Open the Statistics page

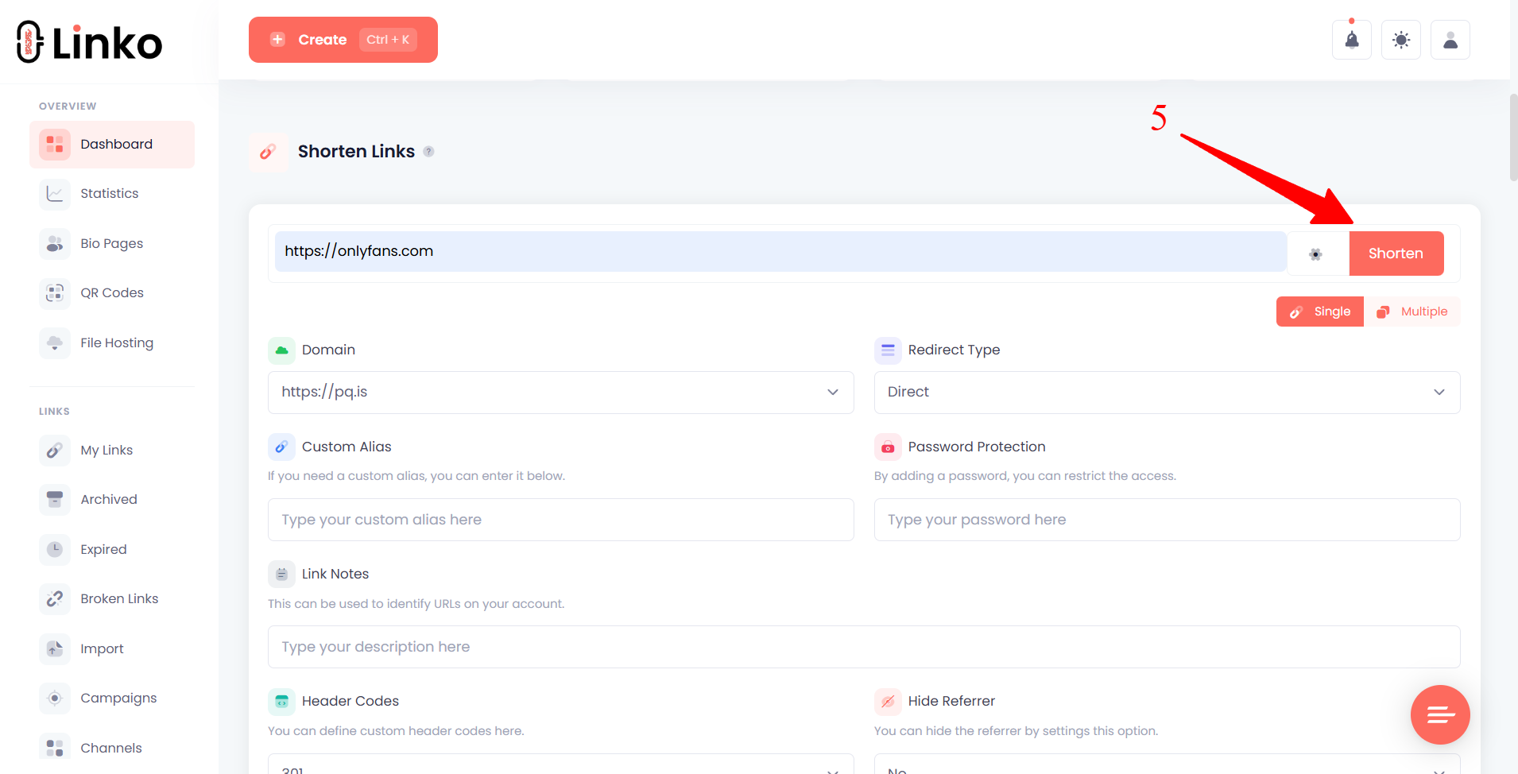[109, 193]
